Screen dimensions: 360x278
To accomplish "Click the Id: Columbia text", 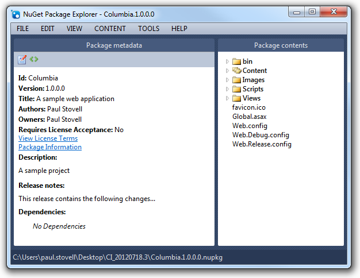I will pyautogui.click(x=38, y=78).
